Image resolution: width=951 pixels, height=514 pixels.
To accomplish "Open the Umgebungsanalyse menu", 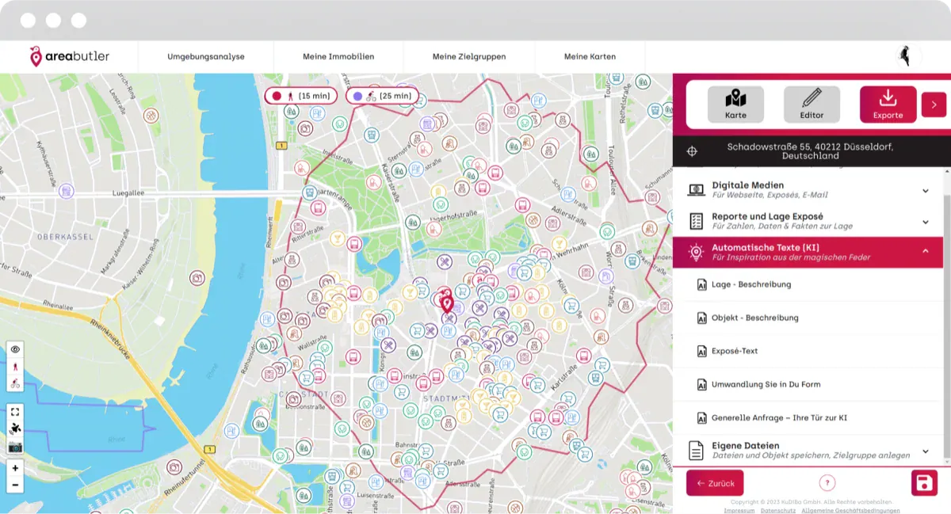I will pos(206,56).
